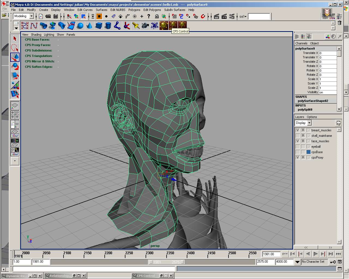
Task: Toggle the V box for cpsProxy layer
Action: pos(298,157)
